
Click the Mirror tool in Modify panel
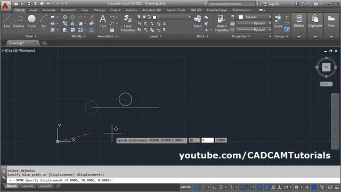[x=72, y=23]
